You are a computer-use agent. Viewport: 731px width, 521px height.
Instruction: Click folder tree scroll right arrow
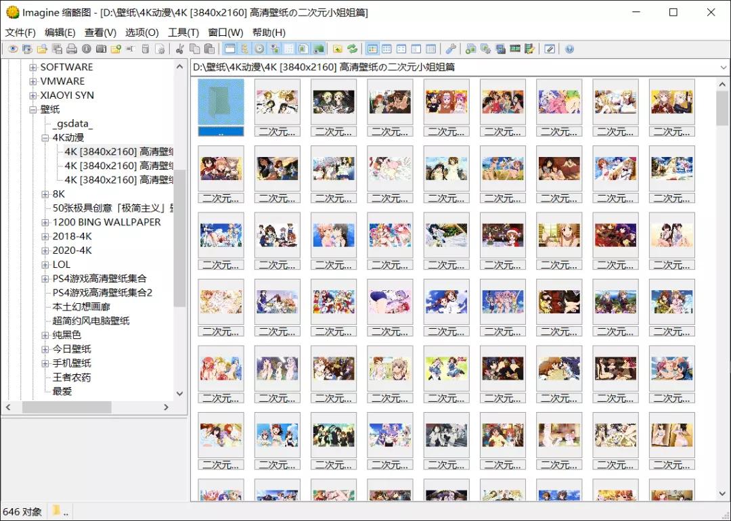(166, 407)
